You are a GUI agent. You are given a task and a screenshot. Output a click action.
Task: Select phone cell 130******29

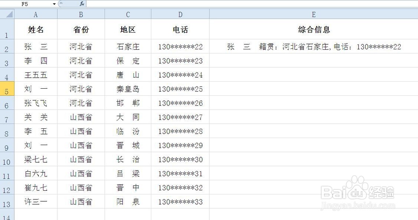pos(181,145)
